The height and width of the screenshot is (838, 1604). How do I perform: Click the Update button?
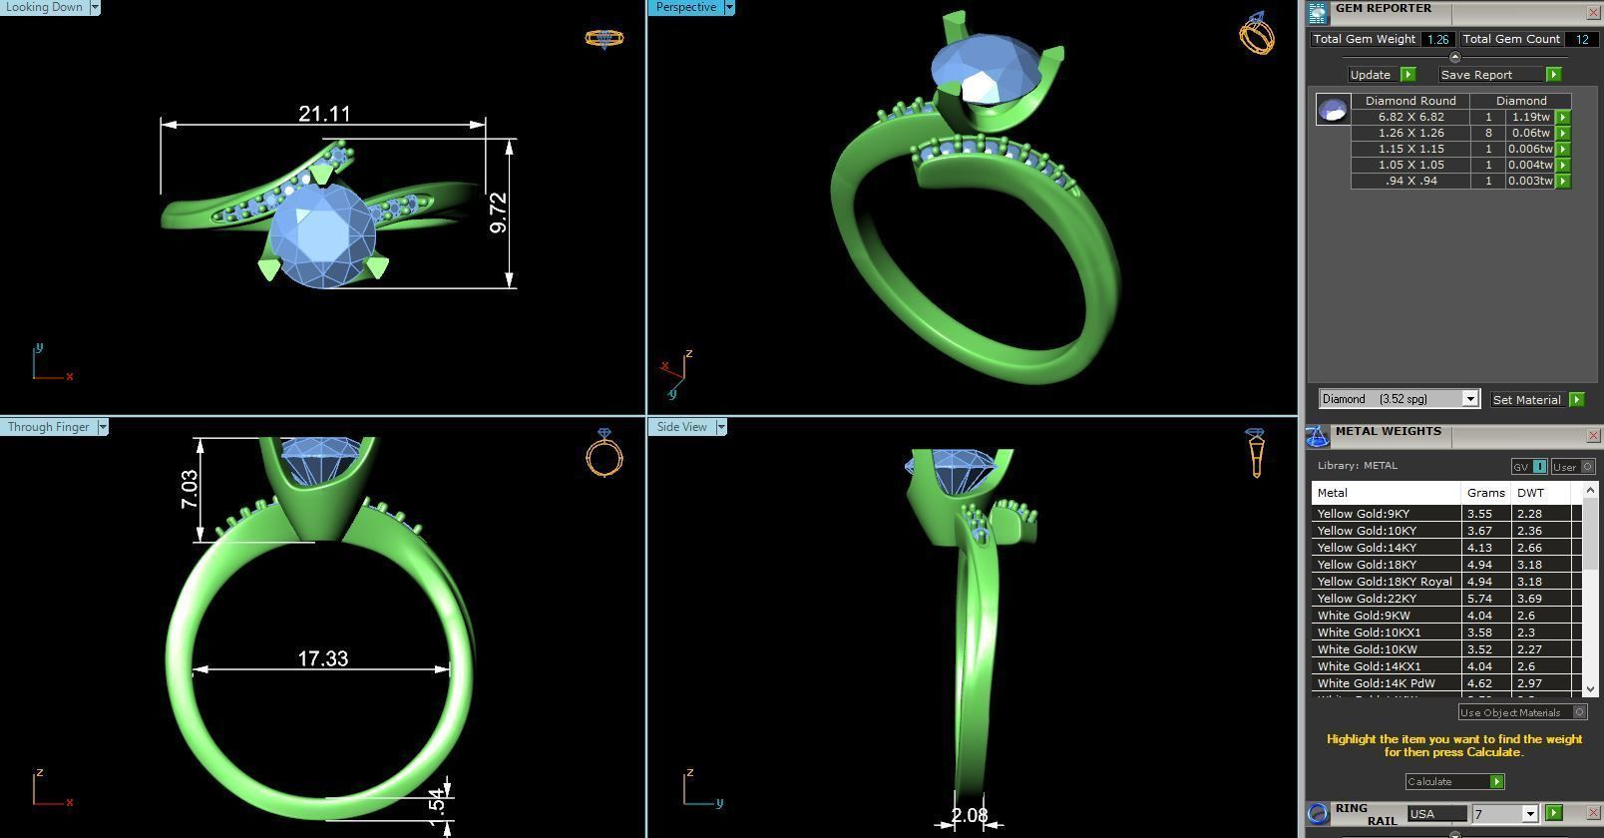pyautogui.click(x=1373, y=75)
